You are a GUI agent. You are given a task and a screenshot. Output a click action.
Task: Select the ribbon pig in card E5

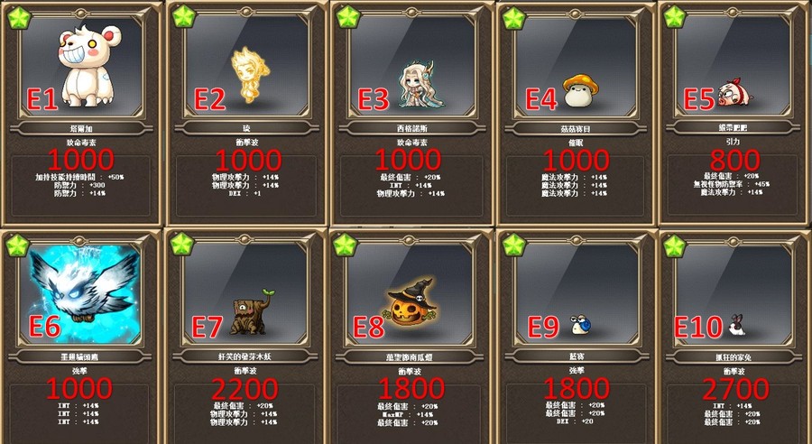pos(734,93)
